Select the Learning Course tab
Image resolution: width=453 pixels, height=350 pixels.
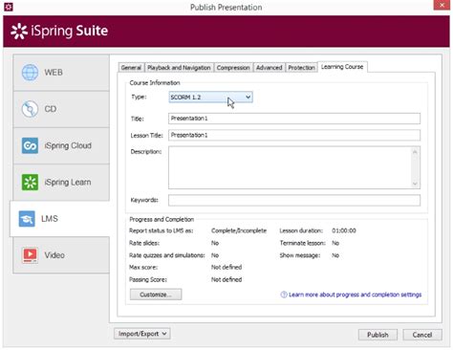coord(342,67)
